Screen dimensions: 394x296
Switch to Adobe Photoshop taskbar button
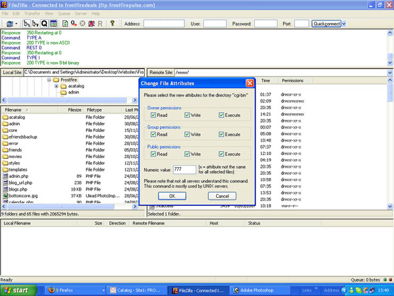[259, 290]
